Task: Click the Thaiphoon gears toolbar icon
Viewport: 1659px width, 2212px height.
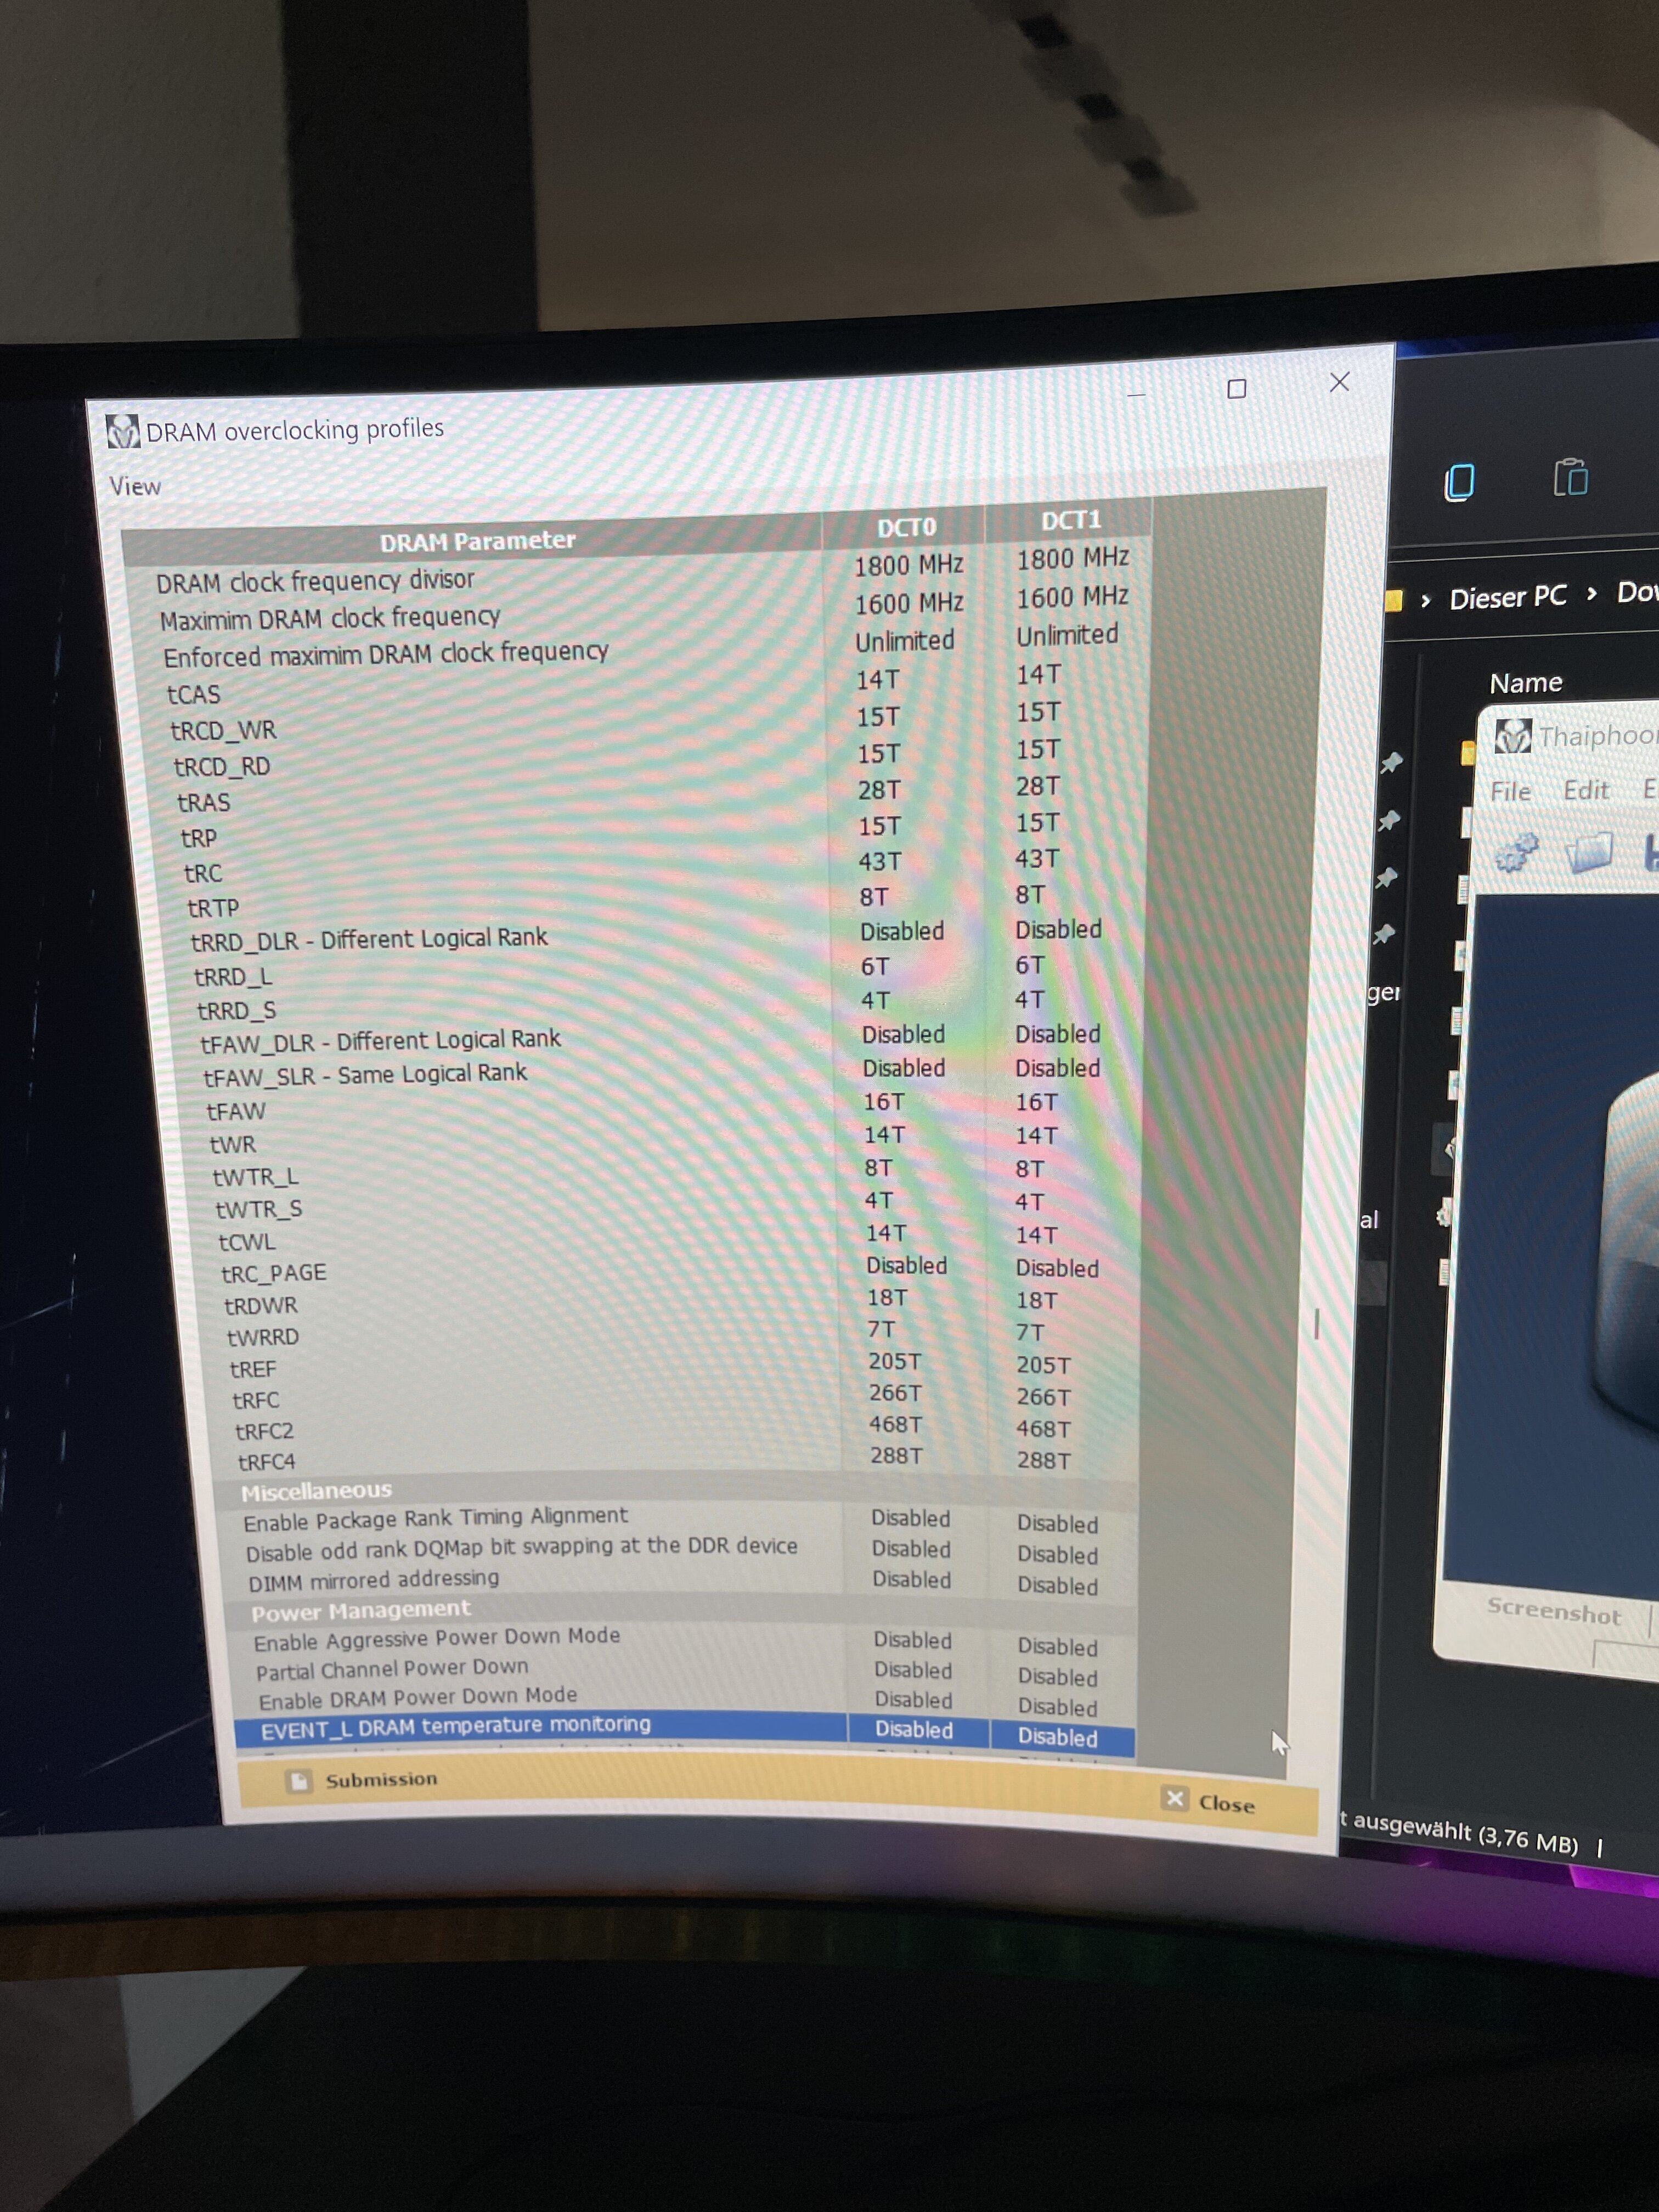Action: [x=1517, y=853]
